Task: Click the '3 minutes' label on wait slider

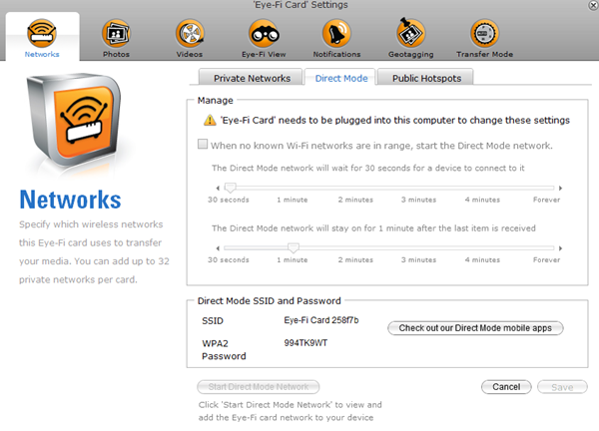Action: coord(418,200)
